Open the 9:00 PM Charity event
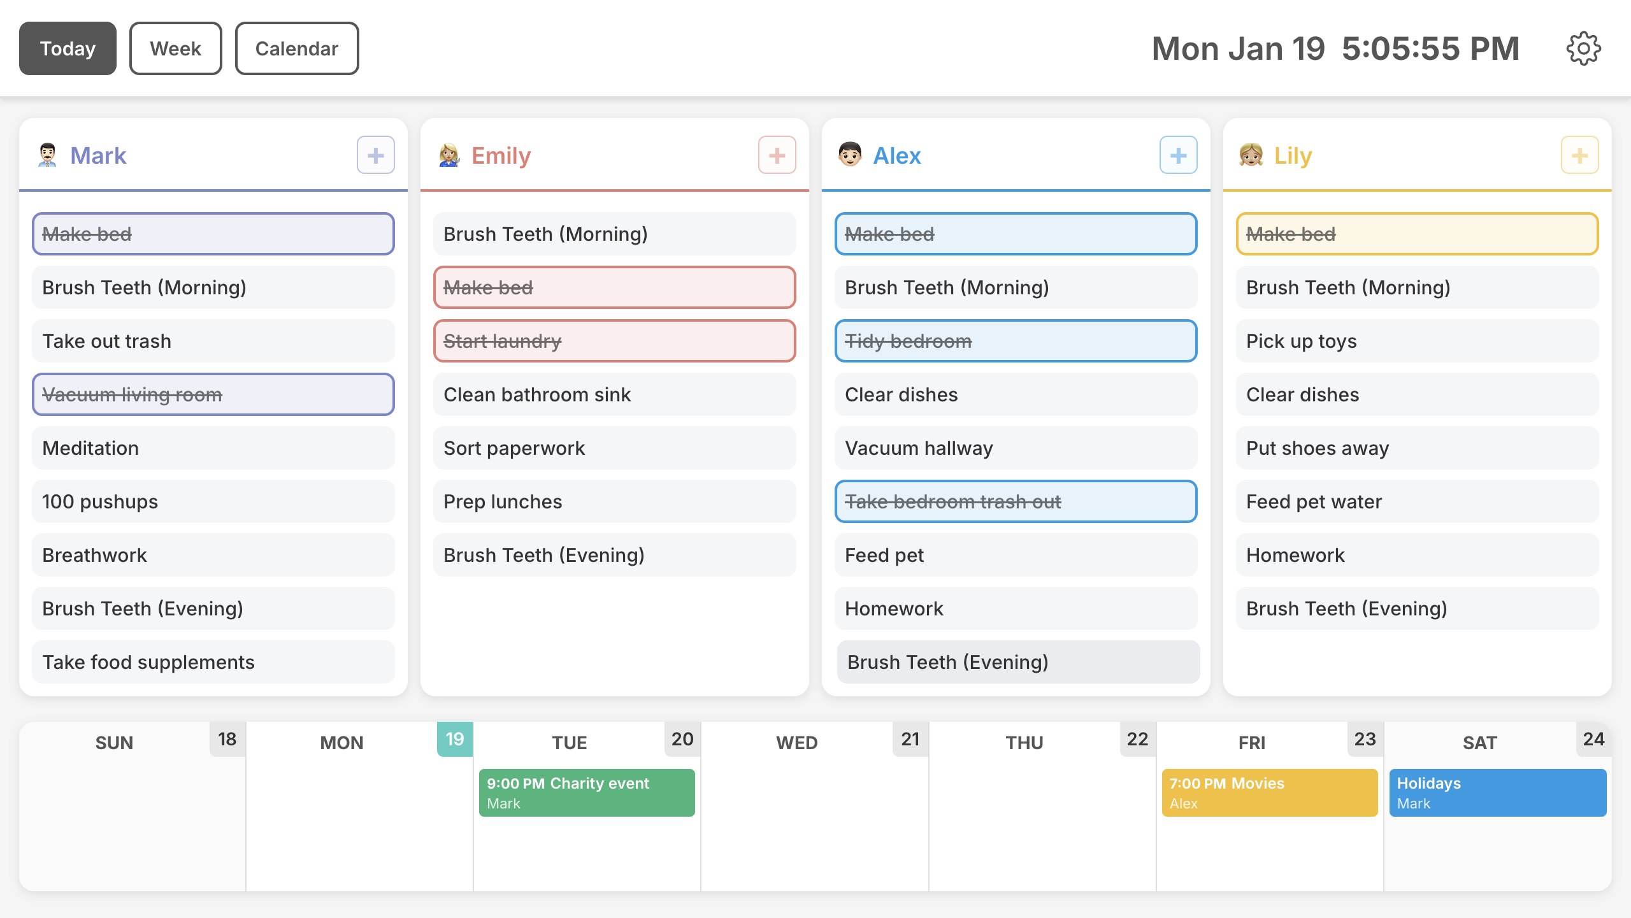 [x=586, y=792]
